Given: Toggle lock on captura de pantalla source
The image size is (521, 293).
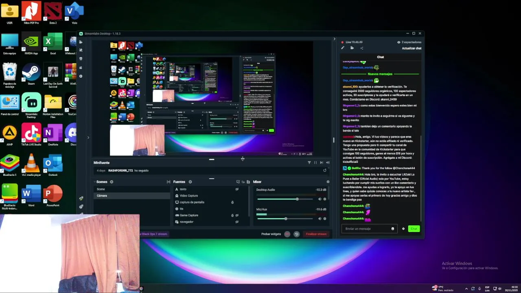Looking at the screenshot, I should point(232,202).
